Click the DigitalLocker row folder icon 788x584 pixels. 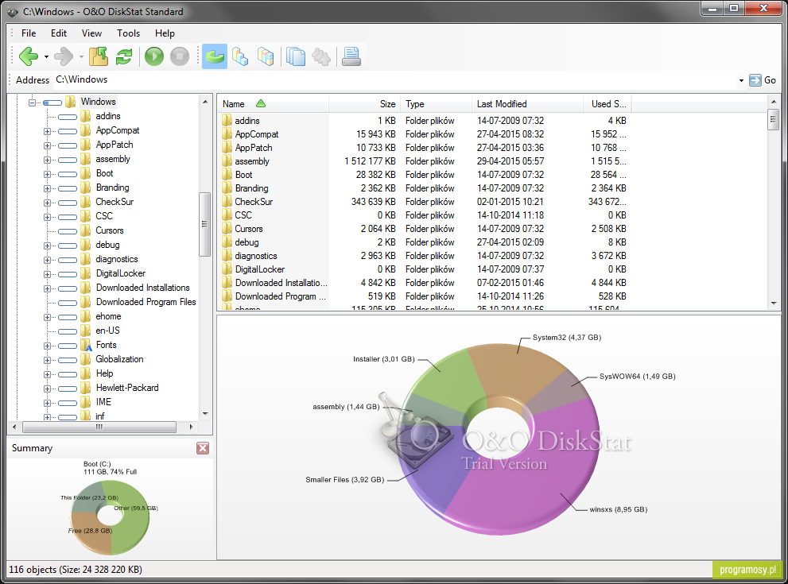pos(227,269)
